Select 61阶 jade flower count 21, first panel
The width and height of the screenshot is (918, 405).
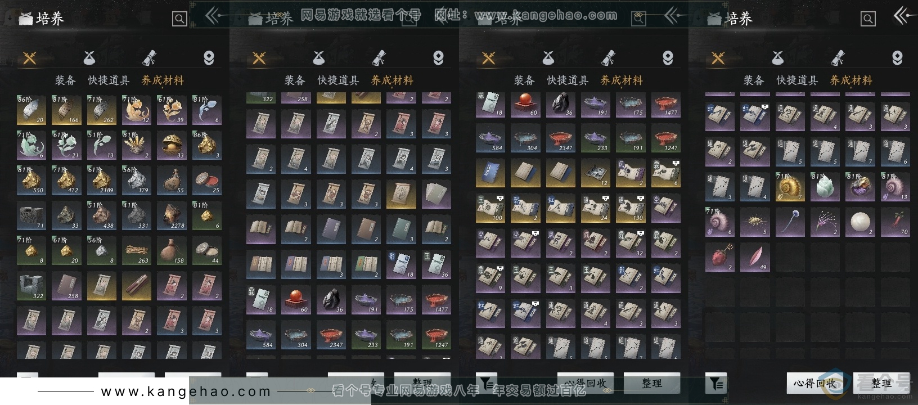coord(66,145)
